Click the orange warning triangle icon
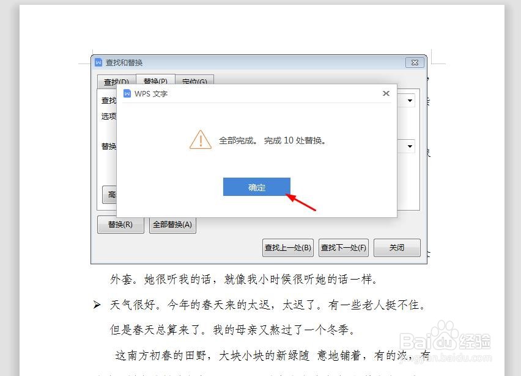The image size is (521, 376). (x=201, y=140)
